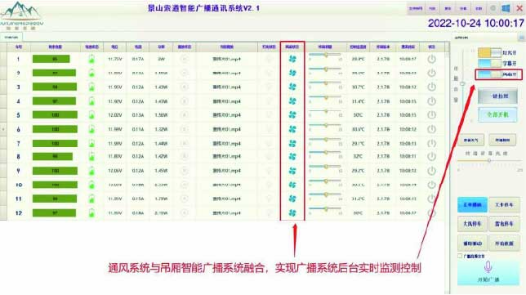This screenshot has width=526, height=295.
Task: Click the horizontal slider below control-panel buttons
Action: tap(488, 160)
